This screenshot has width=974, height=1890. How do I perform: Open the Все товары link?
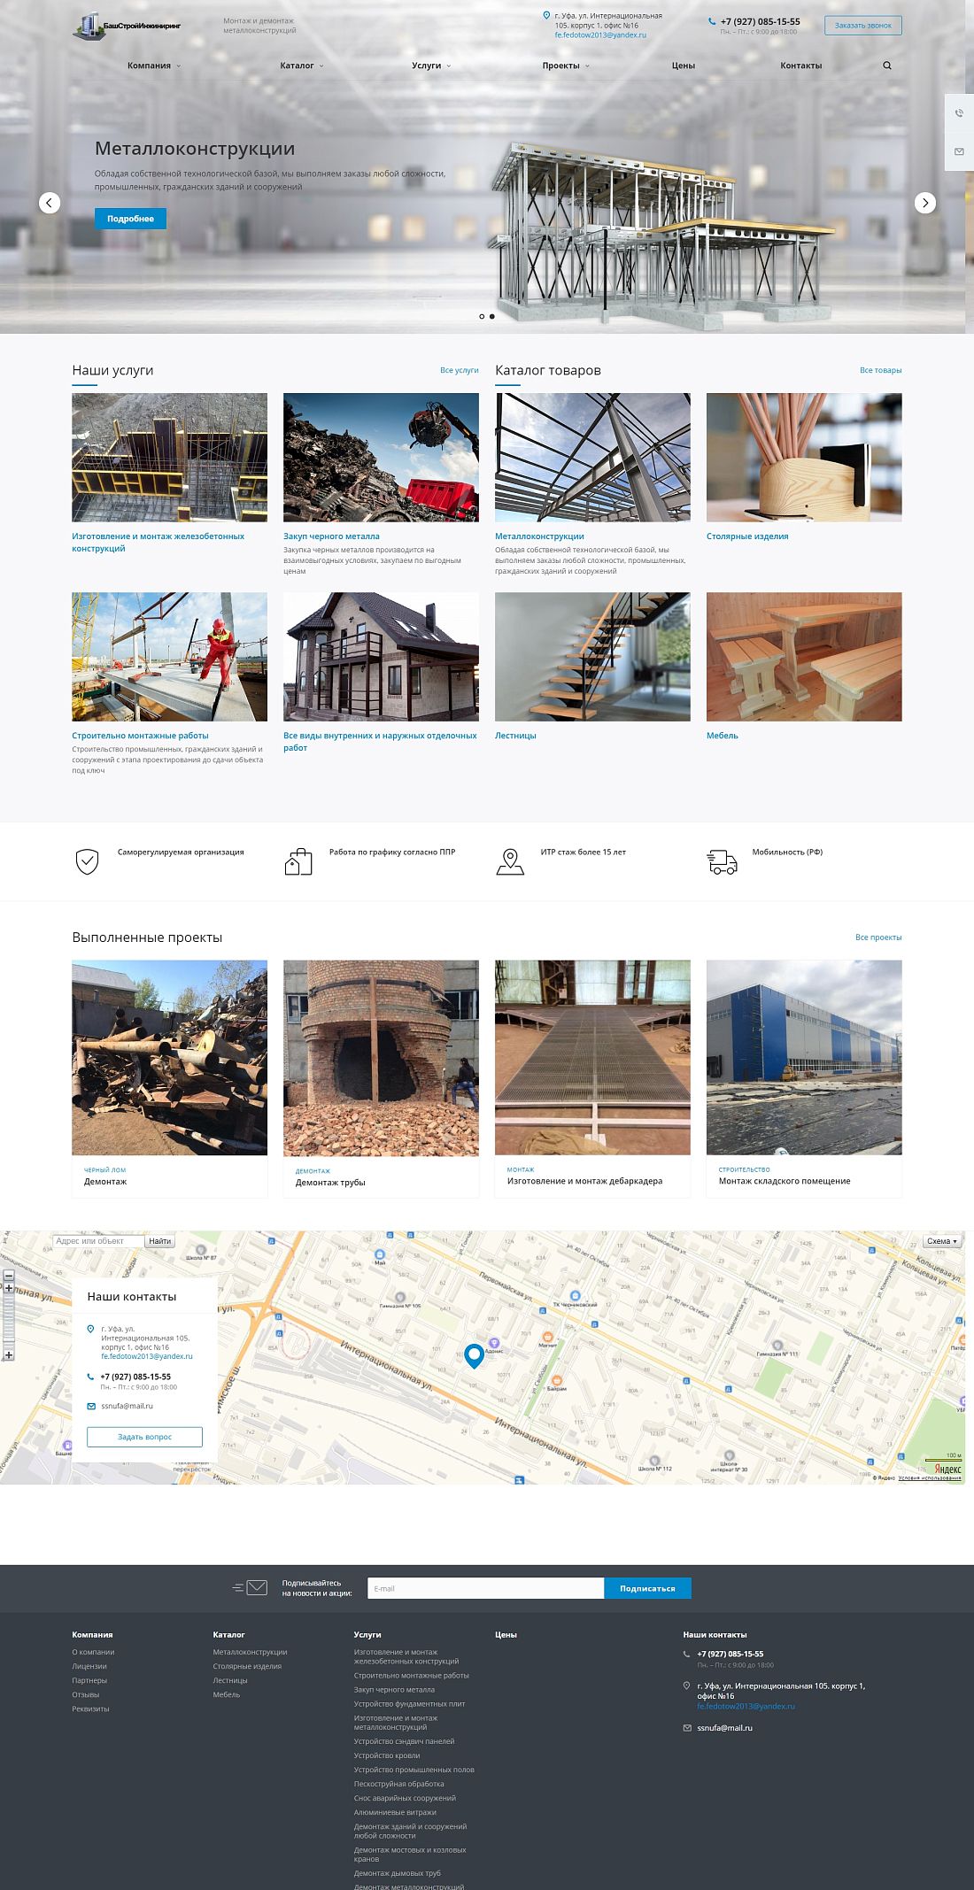(881, 370)
